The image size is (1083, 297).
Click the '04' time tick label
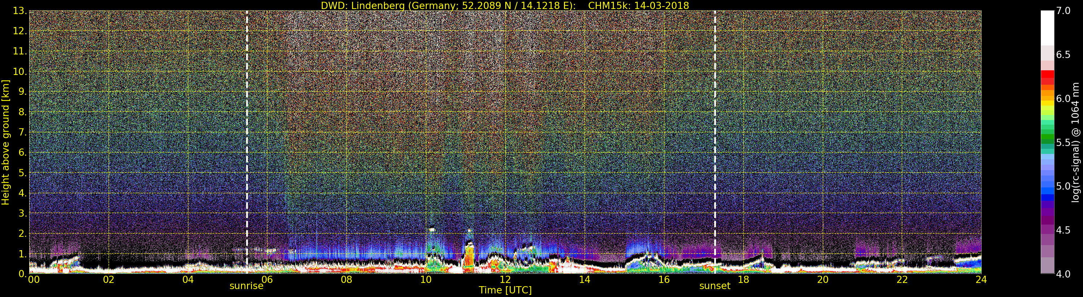click(188, 279)
